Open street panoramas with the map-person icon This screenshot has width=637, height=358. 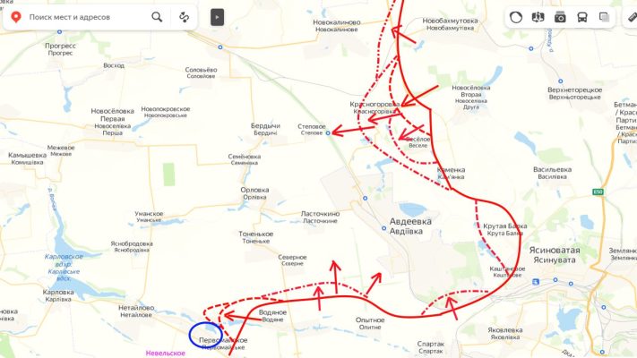538,17
